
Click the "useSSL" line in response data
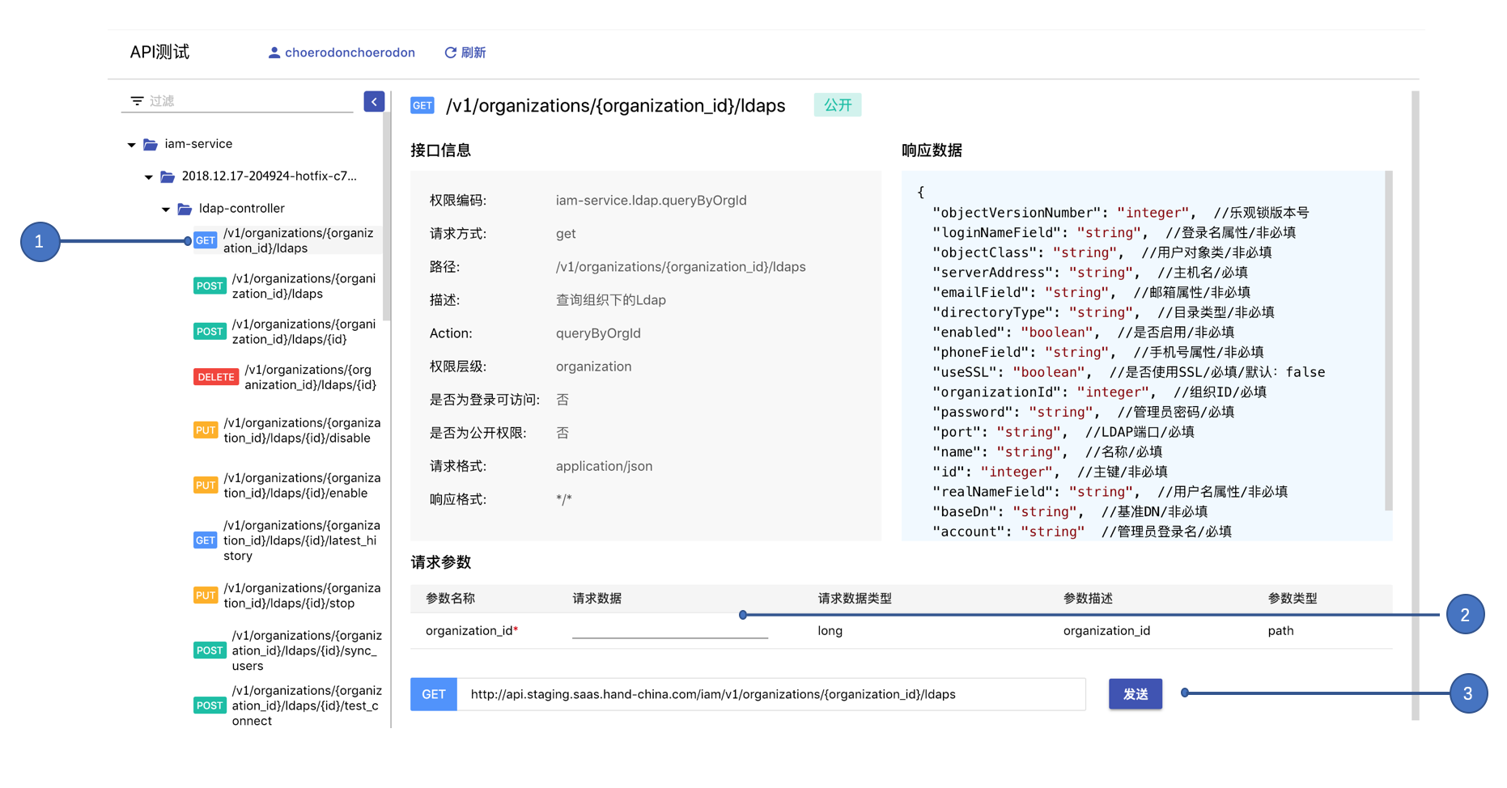pos(1128,372)
